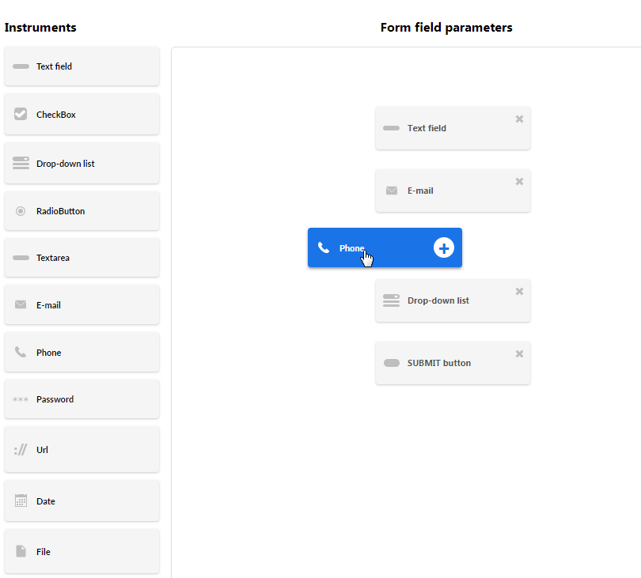This screenshot has width=641, height=578.
Task: Select the Drop-down list field in form
Action: click(453, 300)
